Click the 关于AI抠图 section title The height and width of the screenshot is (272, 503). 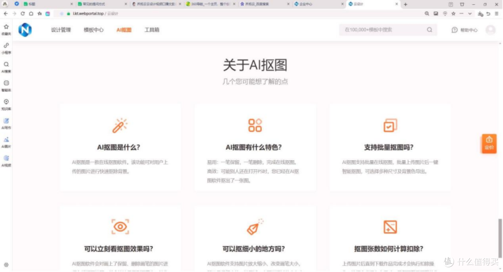coord(255,65)
